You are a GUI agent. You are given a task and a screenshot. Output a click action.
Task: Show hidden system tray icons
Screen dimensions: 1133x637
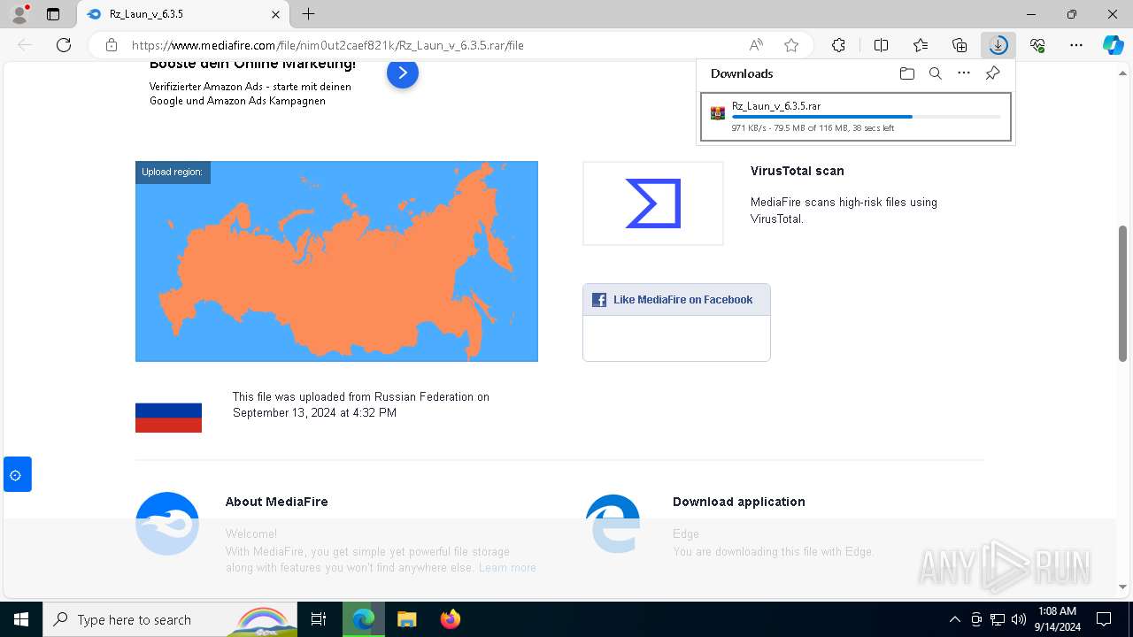tap(954, 619)
